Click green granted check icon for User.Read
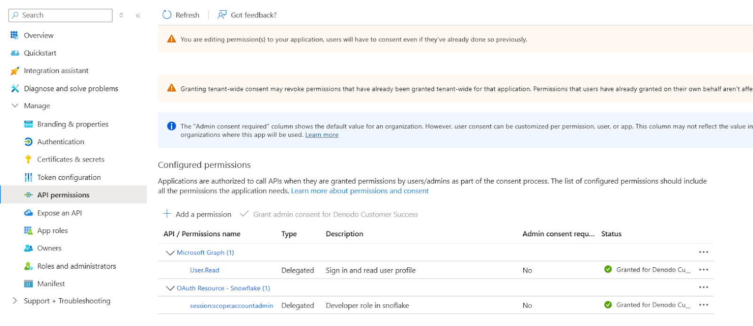Screen dimensions: 753x326 [608, 269]
